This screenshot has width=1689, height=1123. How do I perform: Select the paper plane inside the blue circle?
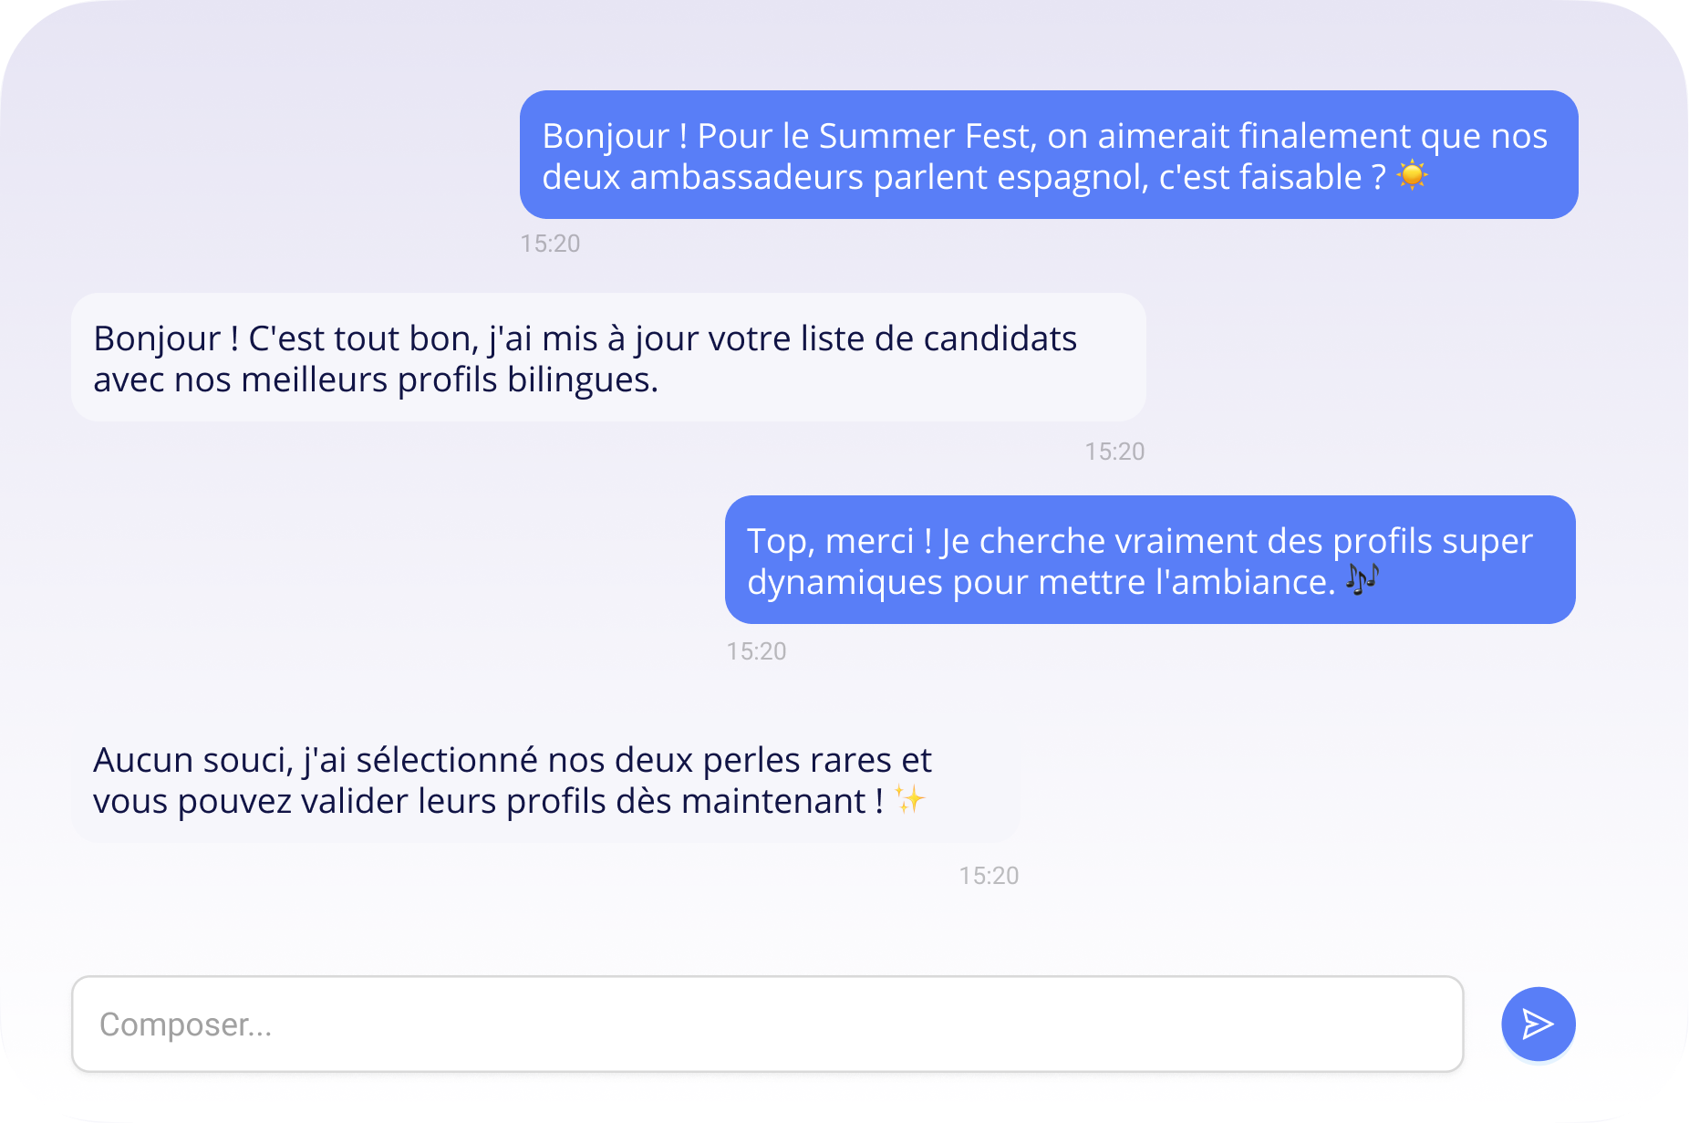(x=1538, y=1024)
